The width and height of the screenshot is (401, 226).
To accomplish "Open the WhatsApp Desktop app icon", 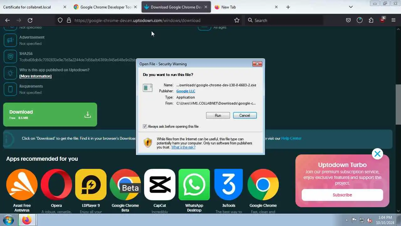I will [x=194, y=185].
